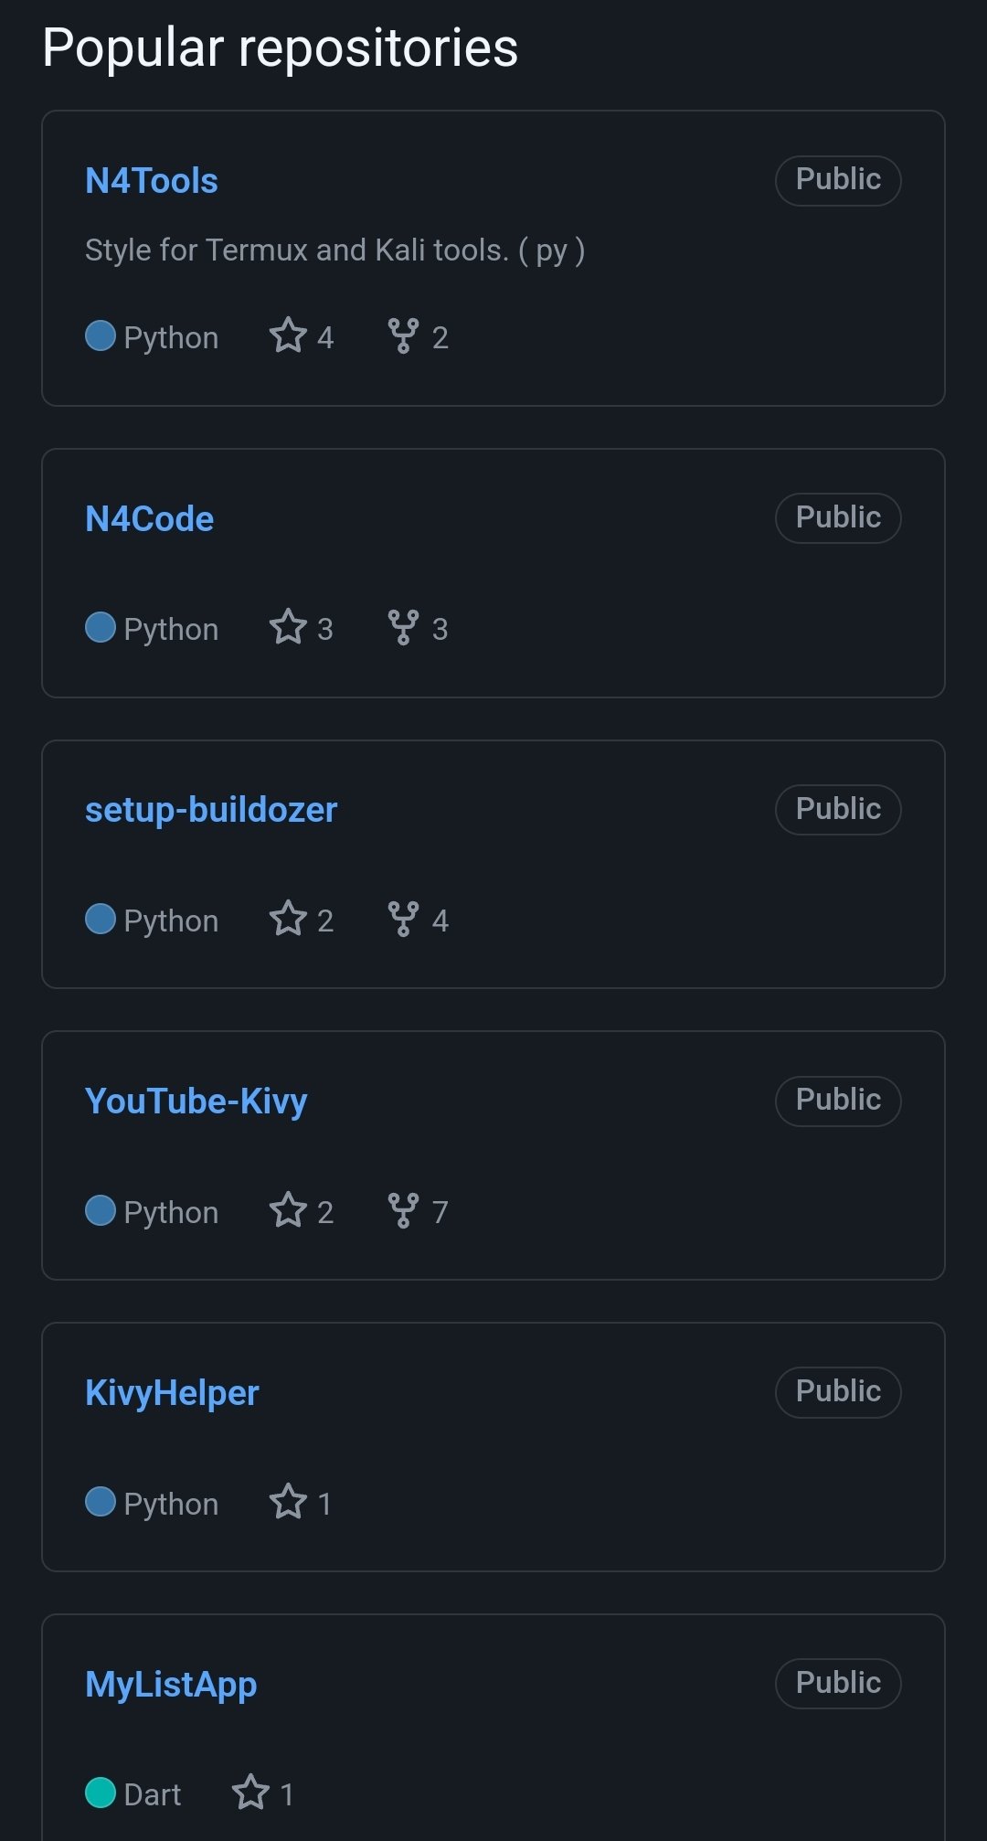Click the star icon on KivyHelper

click(288, 1502)
